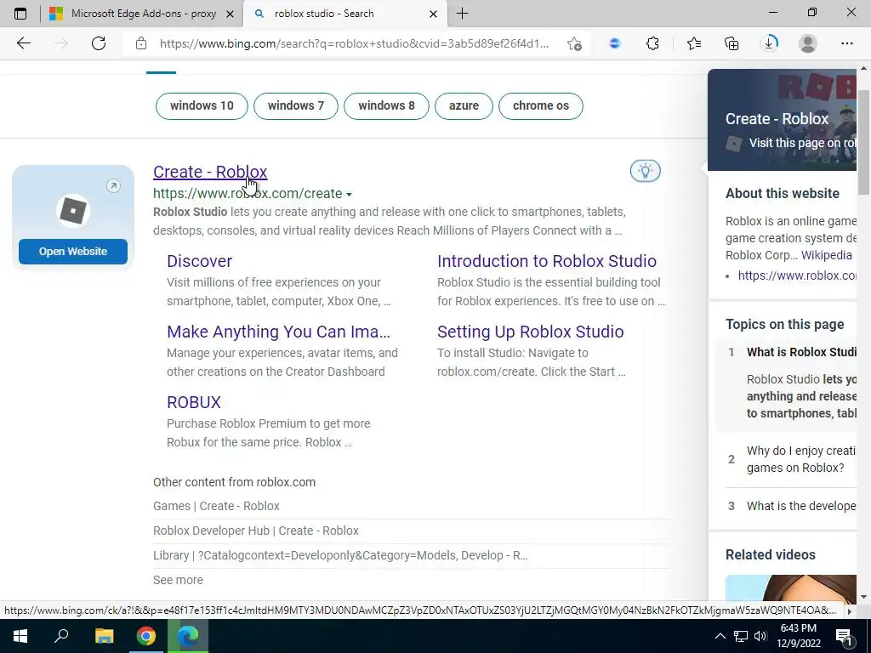Viewport: 871px width, 653px height.
Task: Open the Favorites list icon
Action: [694, 43]
